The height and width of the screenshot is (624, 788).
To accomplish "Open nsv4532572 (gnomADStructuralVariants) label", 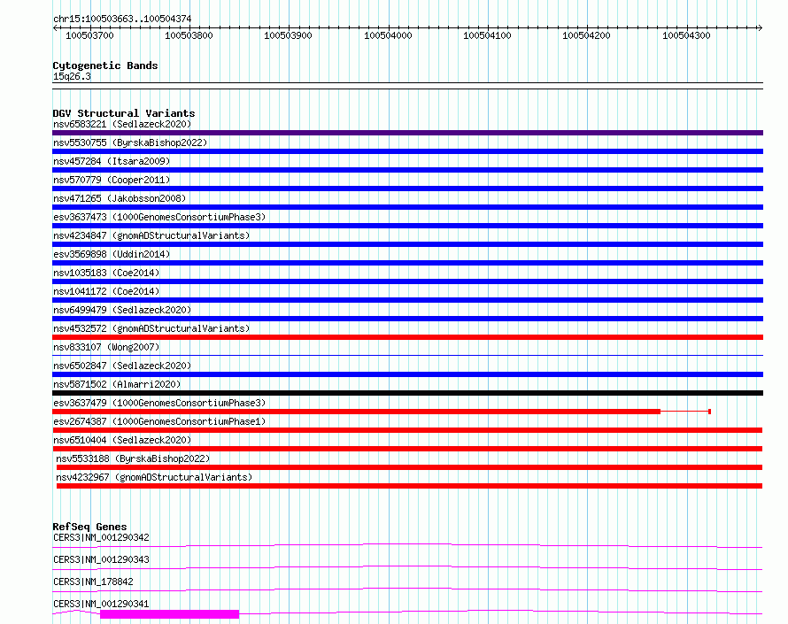I will (151, 328).
